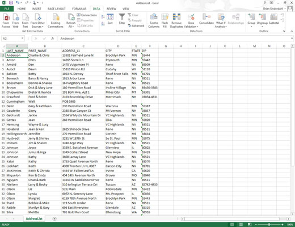295x227 pixels.
Task: Click Save icon in Quick Access
Action: click(x=11, y=3)
